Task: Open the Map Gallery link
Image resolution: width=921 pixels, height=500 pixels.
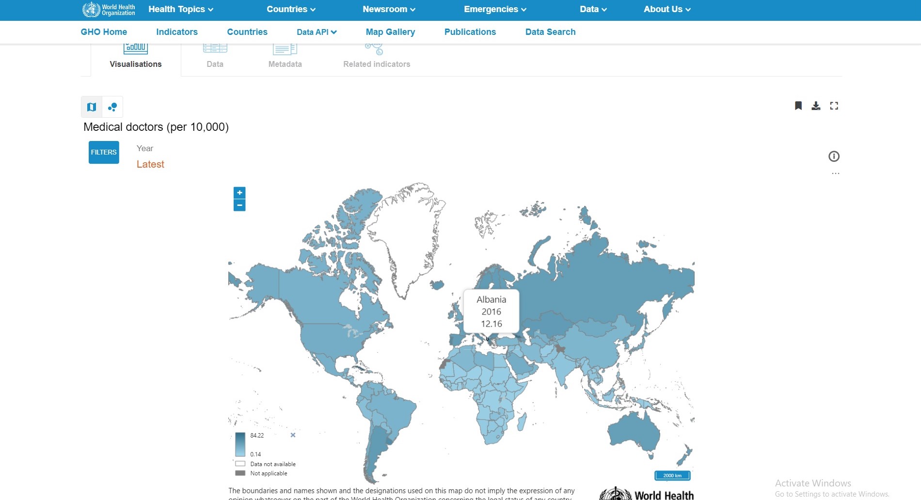Action: pyautogui.click(x=390, y=32)
